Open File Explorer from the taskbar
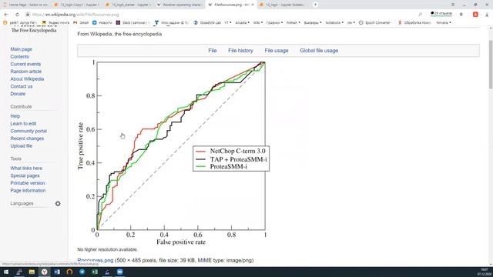 click(x=32, y=272)
